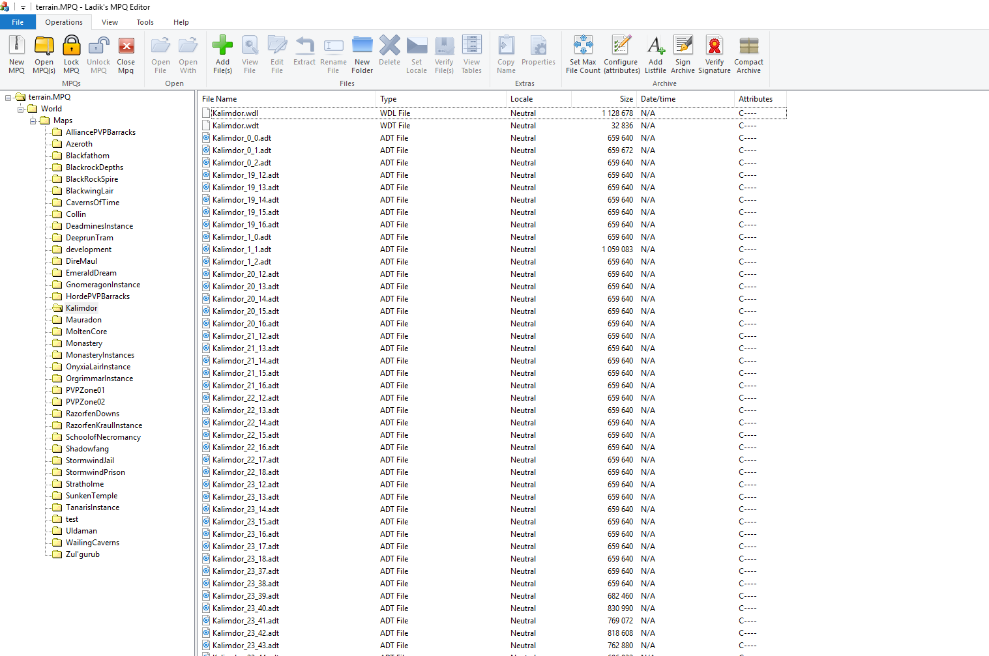Select the Uldaman folder in the tree
989x656 pixels.
[81, 531]
